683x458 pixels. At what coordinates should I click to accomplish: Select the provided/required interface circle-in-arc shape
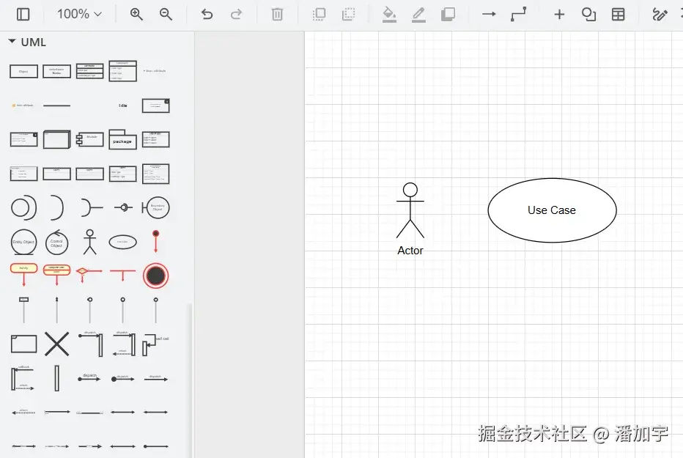[x=23, y=207]
